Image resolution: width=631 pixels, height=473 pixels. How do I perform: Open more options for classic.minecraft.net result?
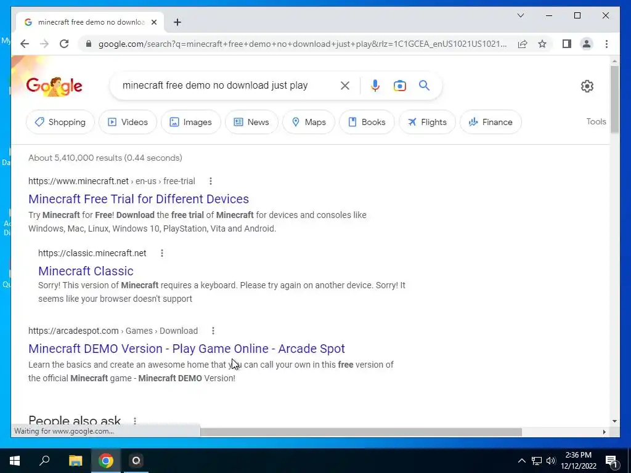[x=162, y=253]
